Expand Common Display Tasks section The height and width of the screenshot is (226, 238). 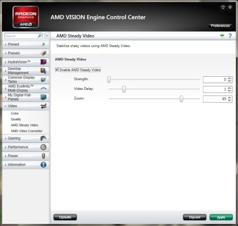tap(25, 80)
